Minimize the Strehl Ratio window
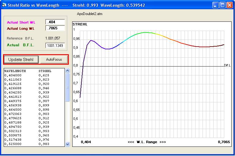The height and width of the screenshot is (156, 235). pos(215,5)
